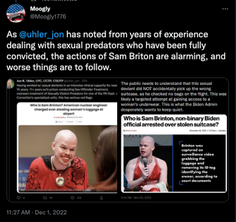Click the share upload icon in embedded tweet
The height and width of the screenshot is (222, 236).
click(101, 198)
